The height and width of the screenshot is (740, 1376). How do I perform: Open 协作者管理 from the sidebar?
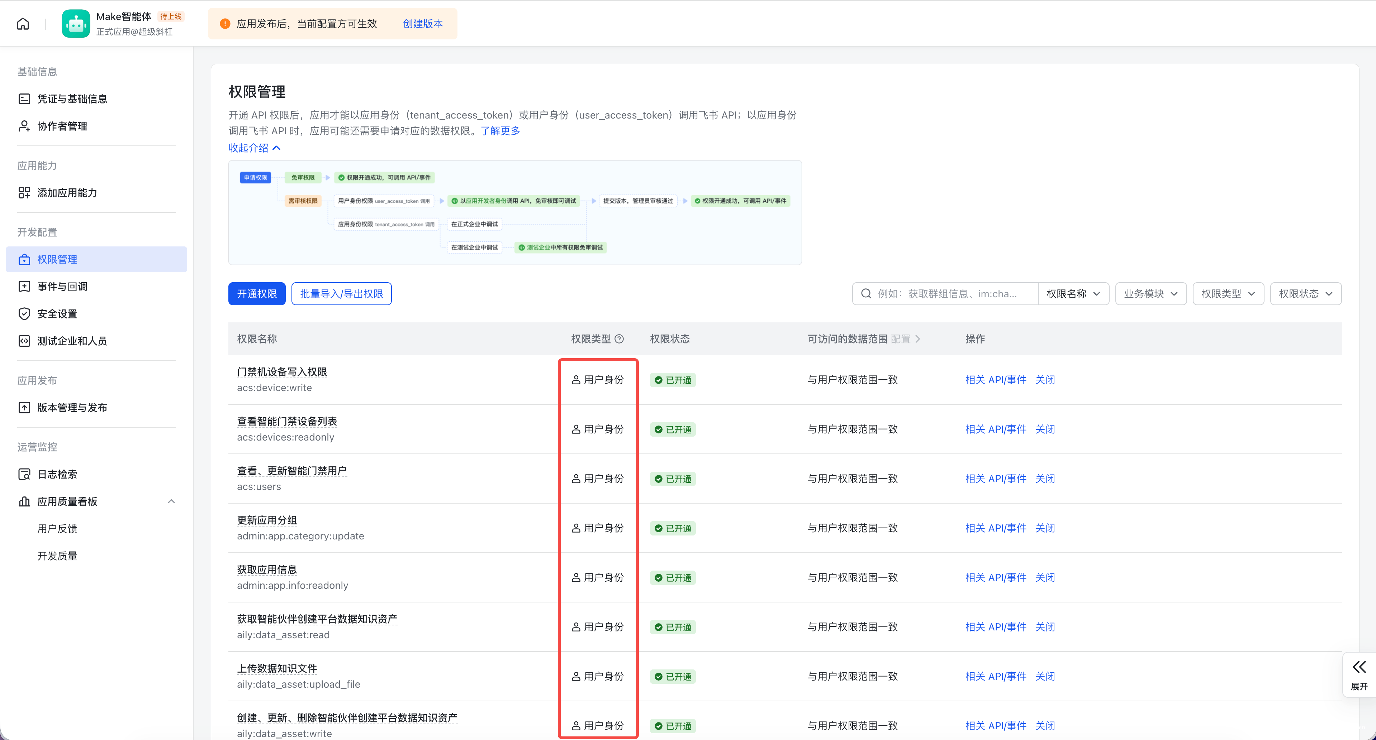pyautogui.click(x=62, y=126)
